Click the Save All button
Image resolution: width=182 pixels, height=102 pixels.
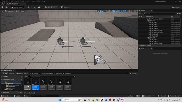pyautogui.click(x=20, y=73)
